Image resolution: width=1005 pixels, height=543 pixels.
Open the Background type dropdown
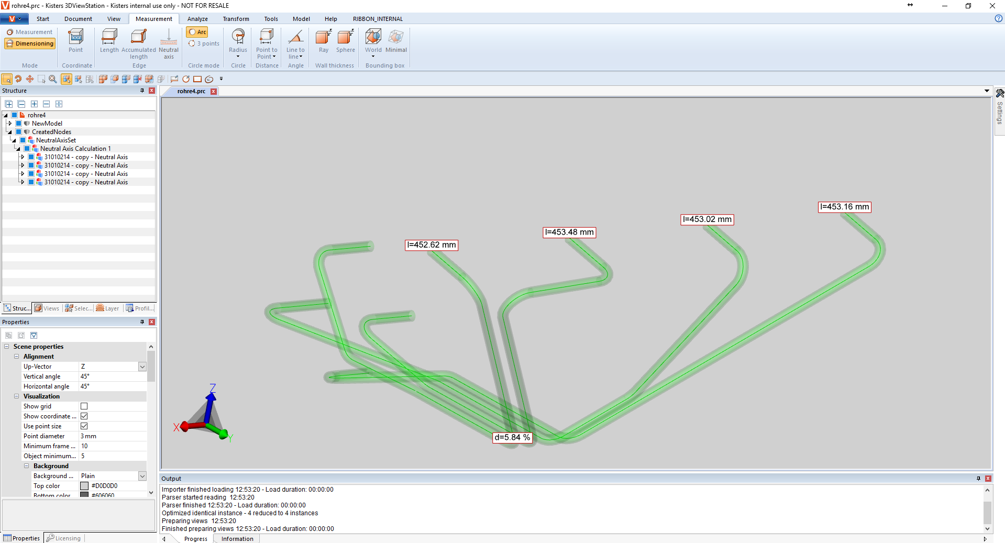coord(142,476)
